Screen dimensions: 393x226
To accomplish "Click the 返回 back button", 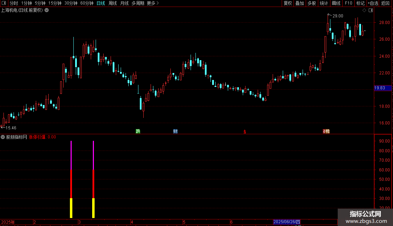I will [x=385, y=3].
